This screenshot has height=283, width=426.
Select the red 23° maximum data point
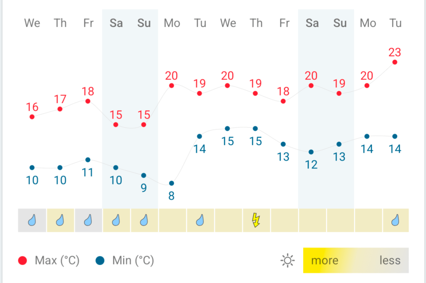395,62
